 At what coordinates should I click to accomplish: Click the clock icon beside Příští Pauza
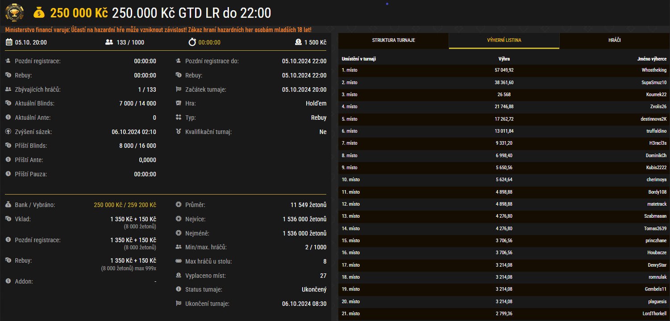click(8, 174)
